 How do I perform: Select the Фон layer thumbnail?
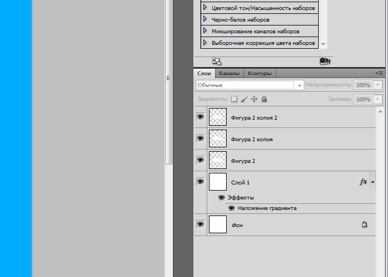218,224
